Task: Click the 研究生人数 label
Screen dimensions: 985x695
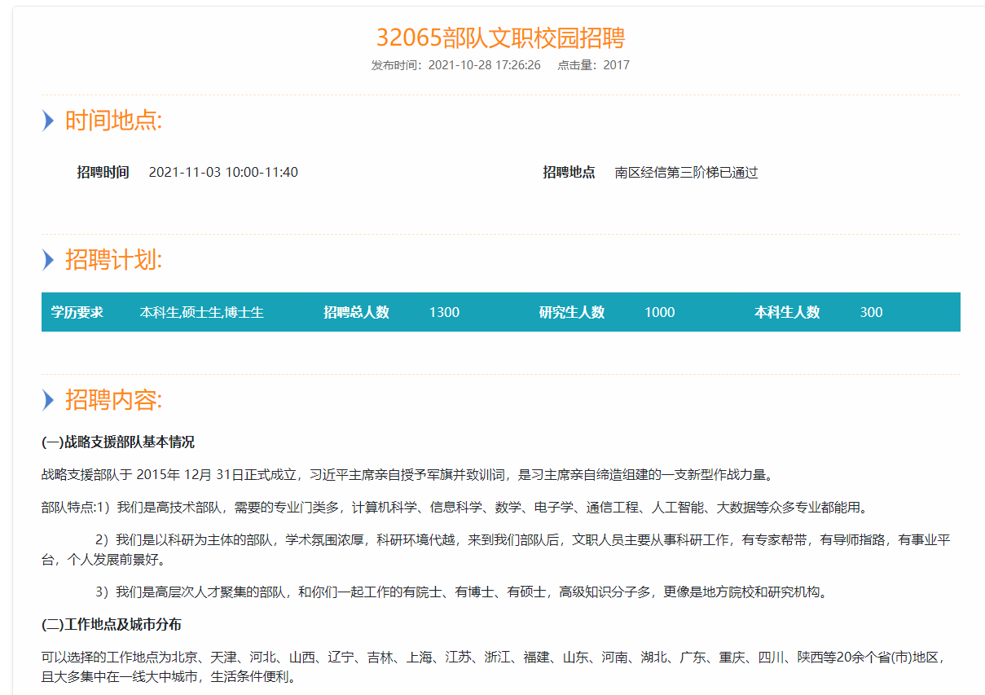Action: pyautogui.click(x=572, y=312)
